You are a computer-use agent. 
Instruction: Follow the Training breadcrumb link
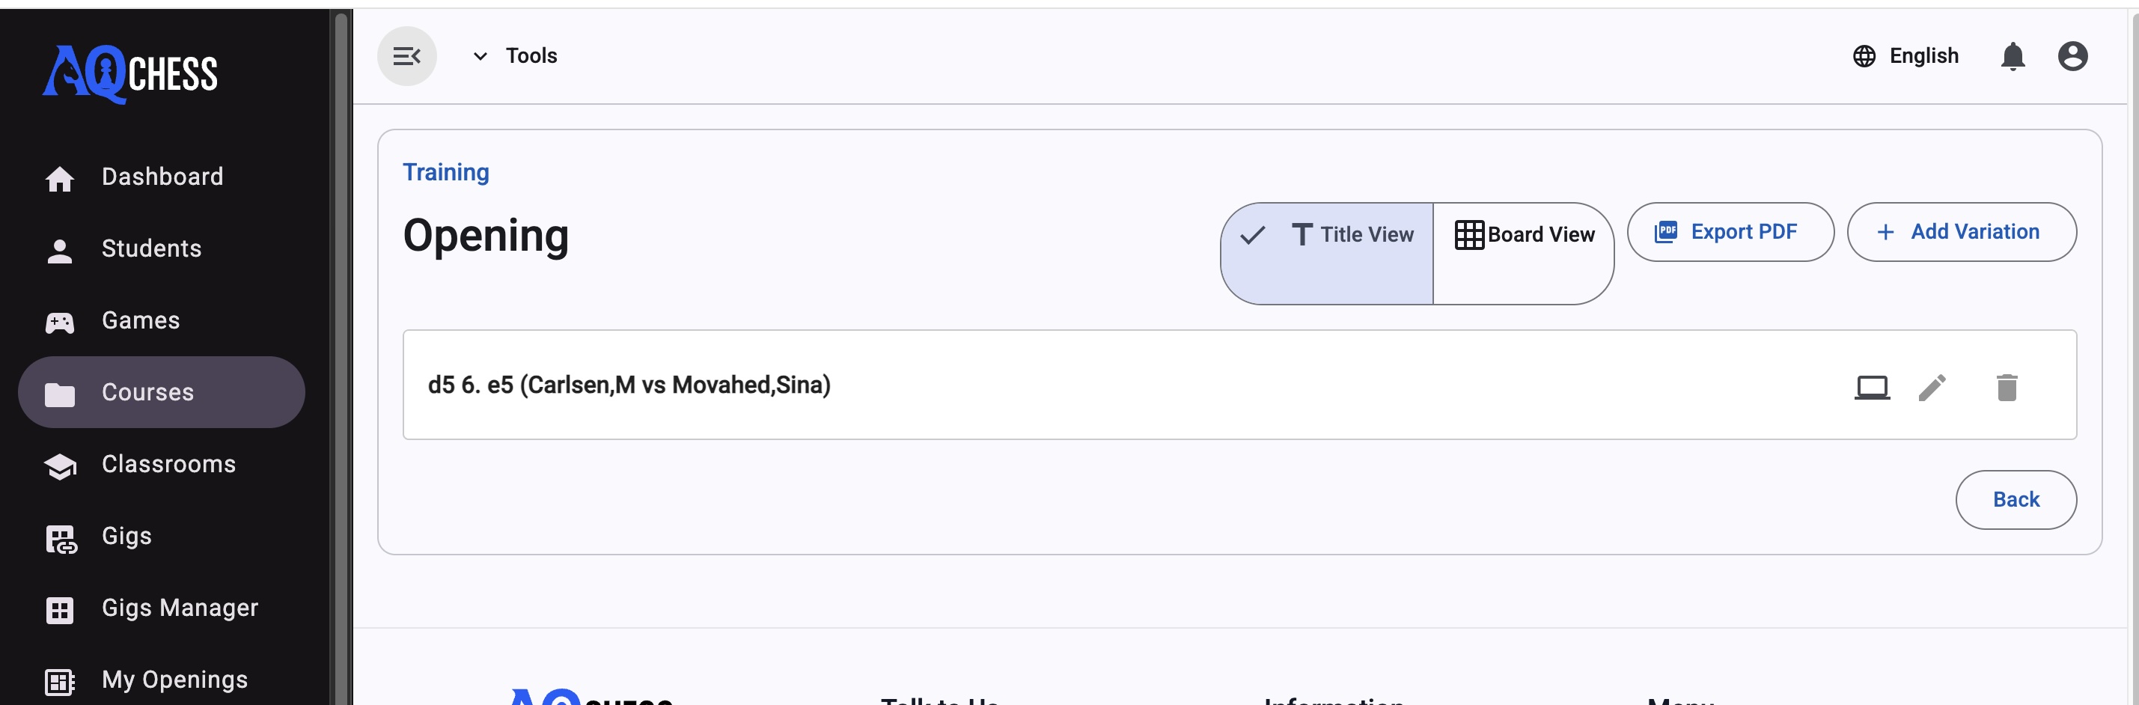[446, 173]
